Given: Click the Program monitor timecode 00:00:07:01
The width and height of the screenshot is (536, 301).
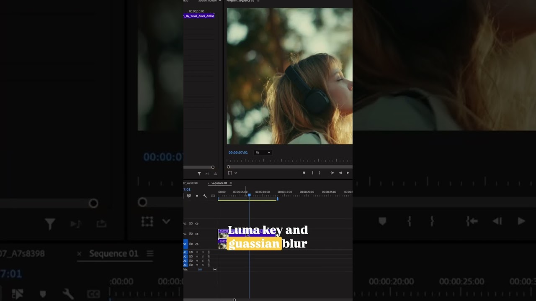Looking at the screenshot, I should pyautogui.click(x=238, y=153).
